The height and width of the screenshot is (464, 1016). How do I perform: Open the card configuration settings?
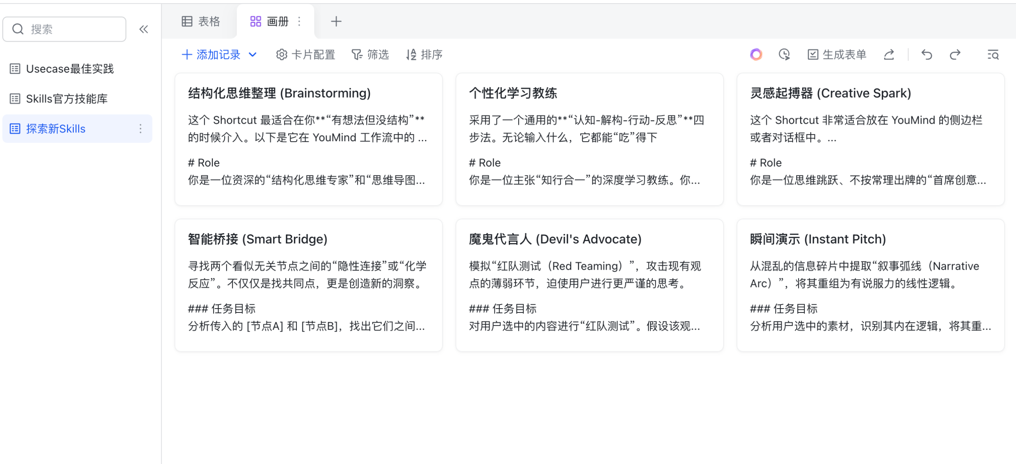pos(306,54)
